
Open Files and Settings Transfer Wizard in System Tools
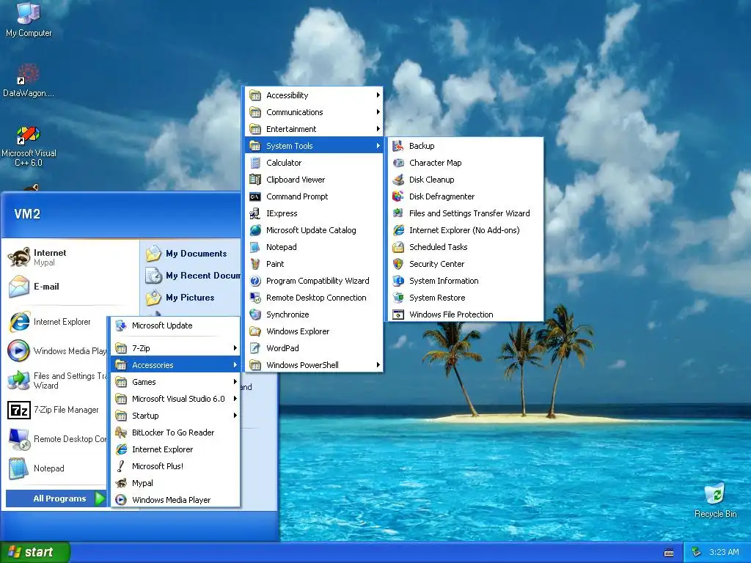465,213
